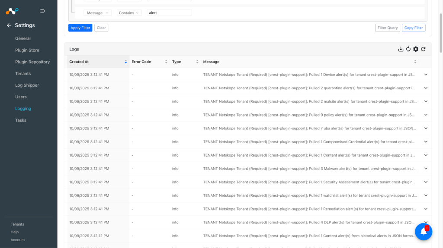This screenshot has height=248, width=443.
Task: Open Tenants settings page
Action: (23, 74)
